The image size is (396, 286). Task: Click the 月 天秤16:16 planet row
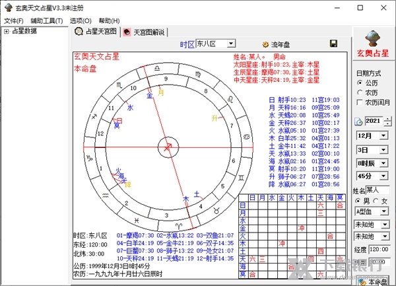pos(304,108)
